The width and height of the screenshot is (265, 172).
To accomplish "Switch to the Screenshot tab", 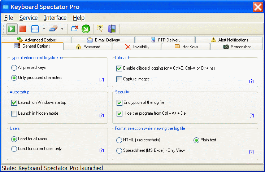I will [236, 47].
